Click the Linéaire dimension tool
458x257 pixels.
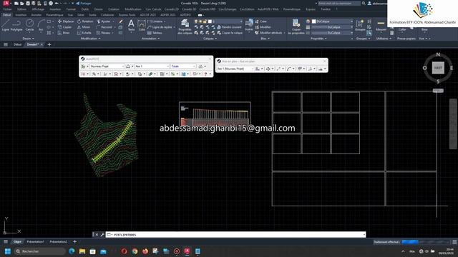(x=155, y=21)
